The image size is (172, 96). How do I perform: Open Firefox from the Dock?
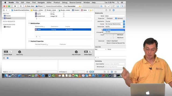click(40, 75)
